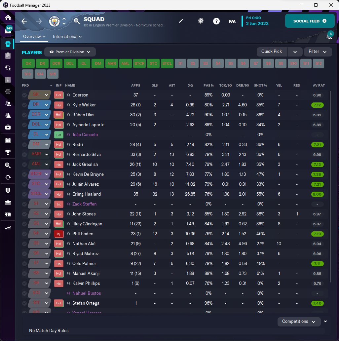The width and height of the screenshot is (339, 341).
Task: Open the Training cone icon in sidebar
Action: coord(8,115)
